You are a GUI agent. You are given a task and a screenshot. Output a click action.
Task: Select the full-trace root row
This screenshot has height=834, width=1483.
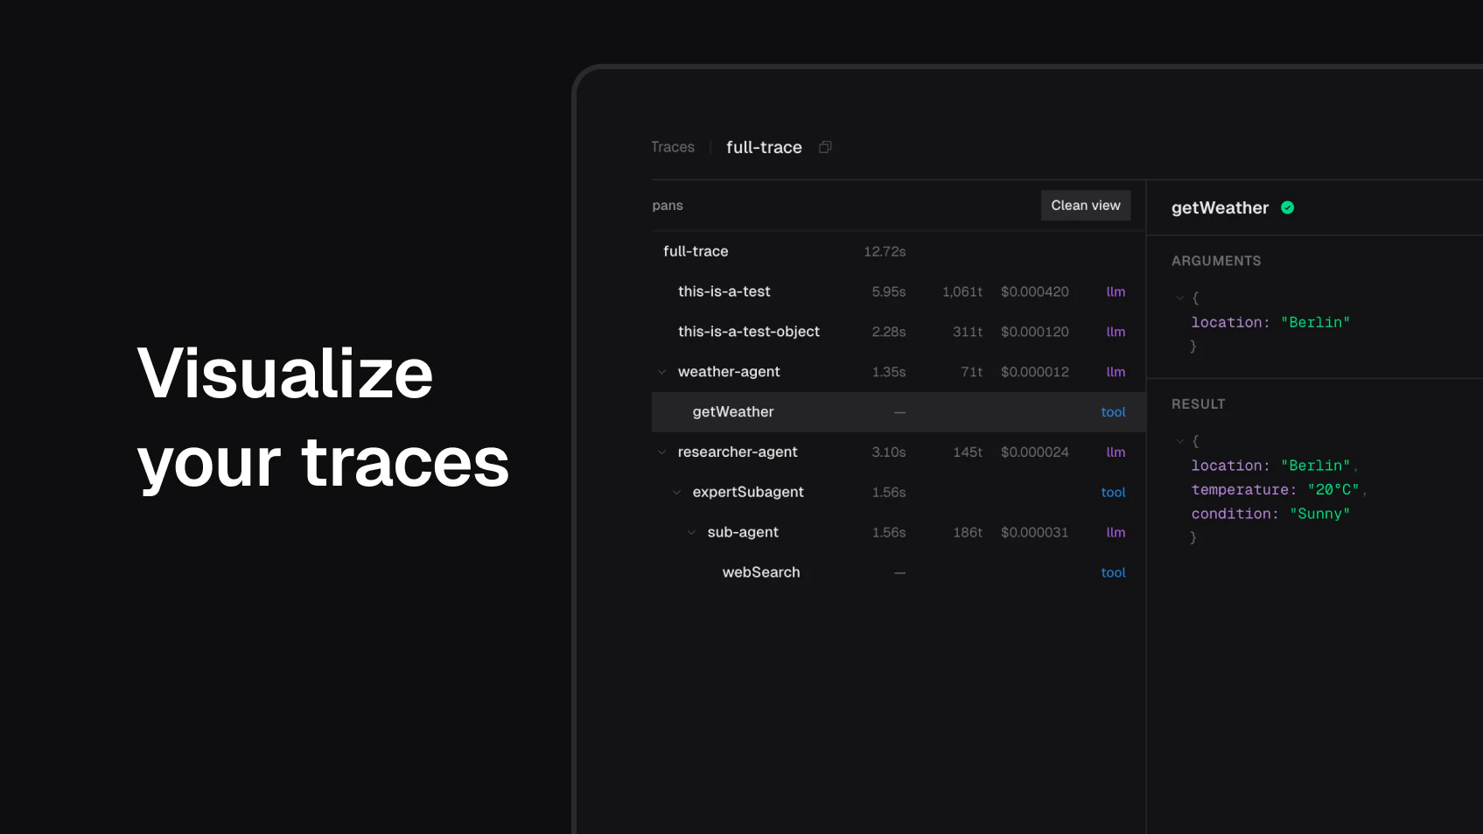click(x=899, y=251)
